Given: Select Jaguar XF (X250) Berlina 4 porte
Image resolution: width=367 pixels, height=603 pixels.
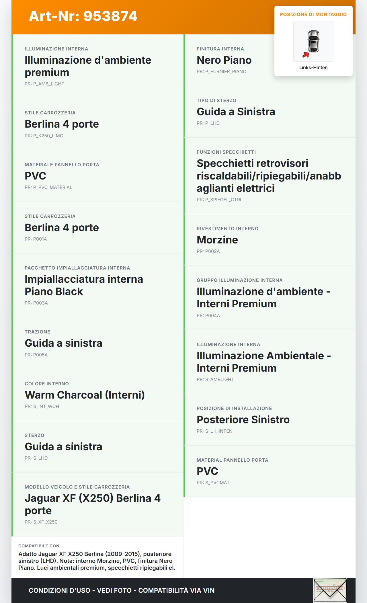Looking at the screenshot, I should click(x=92, y=504).
